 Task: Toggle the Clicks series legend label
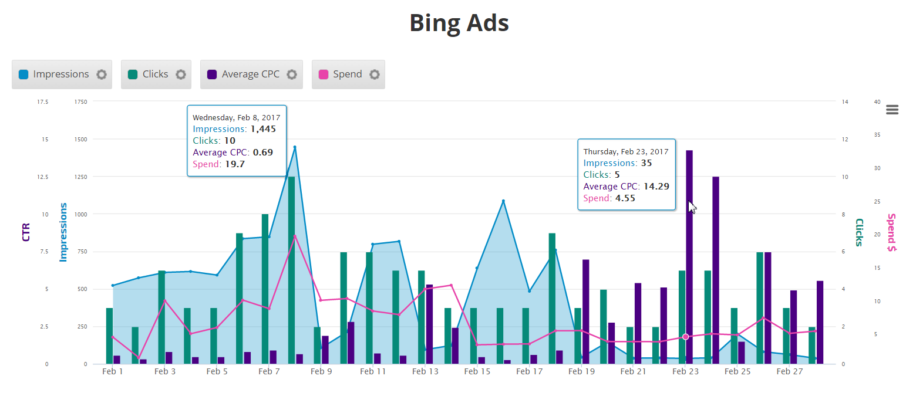pos(156,75)
